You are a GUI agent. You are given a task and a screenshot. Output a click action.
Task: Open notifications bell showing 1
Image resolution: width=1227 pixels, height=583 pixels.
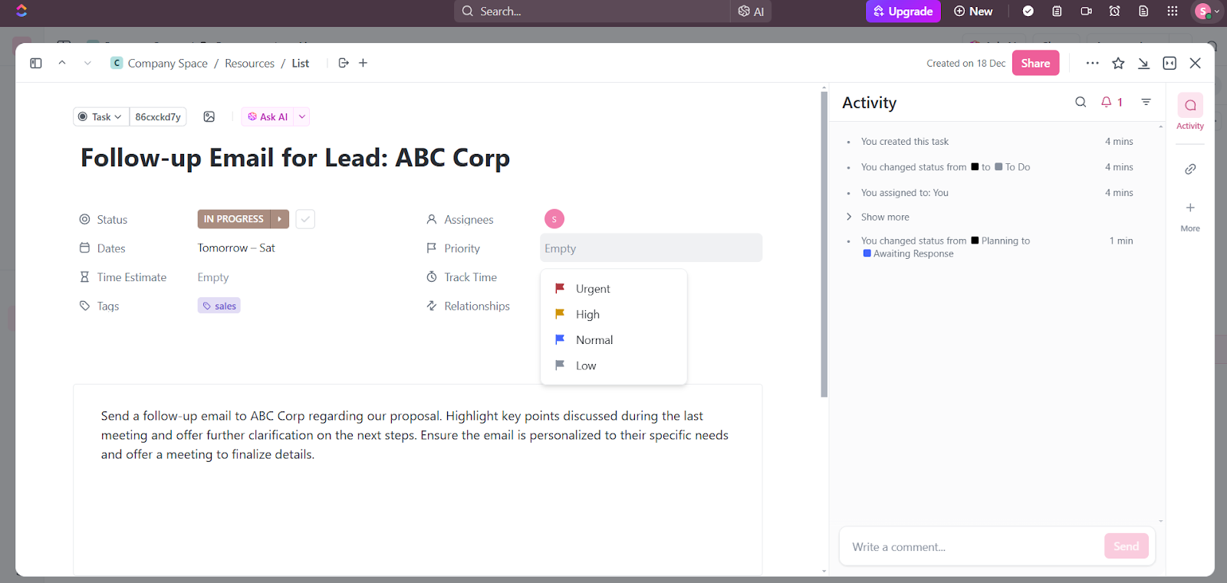pos(1112,102)
